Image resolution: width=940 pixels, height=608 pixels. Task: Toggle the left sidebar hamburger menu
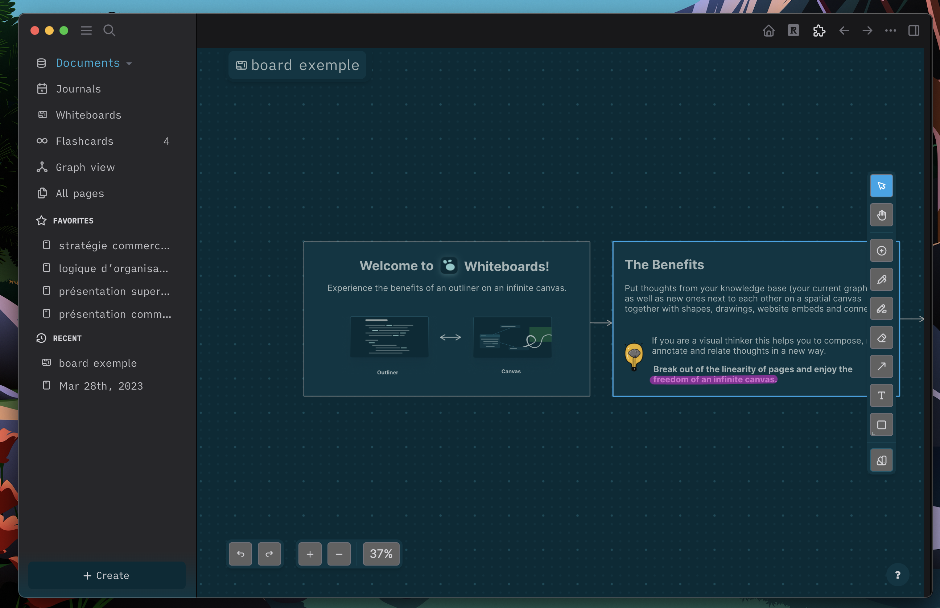pos(86,30)
